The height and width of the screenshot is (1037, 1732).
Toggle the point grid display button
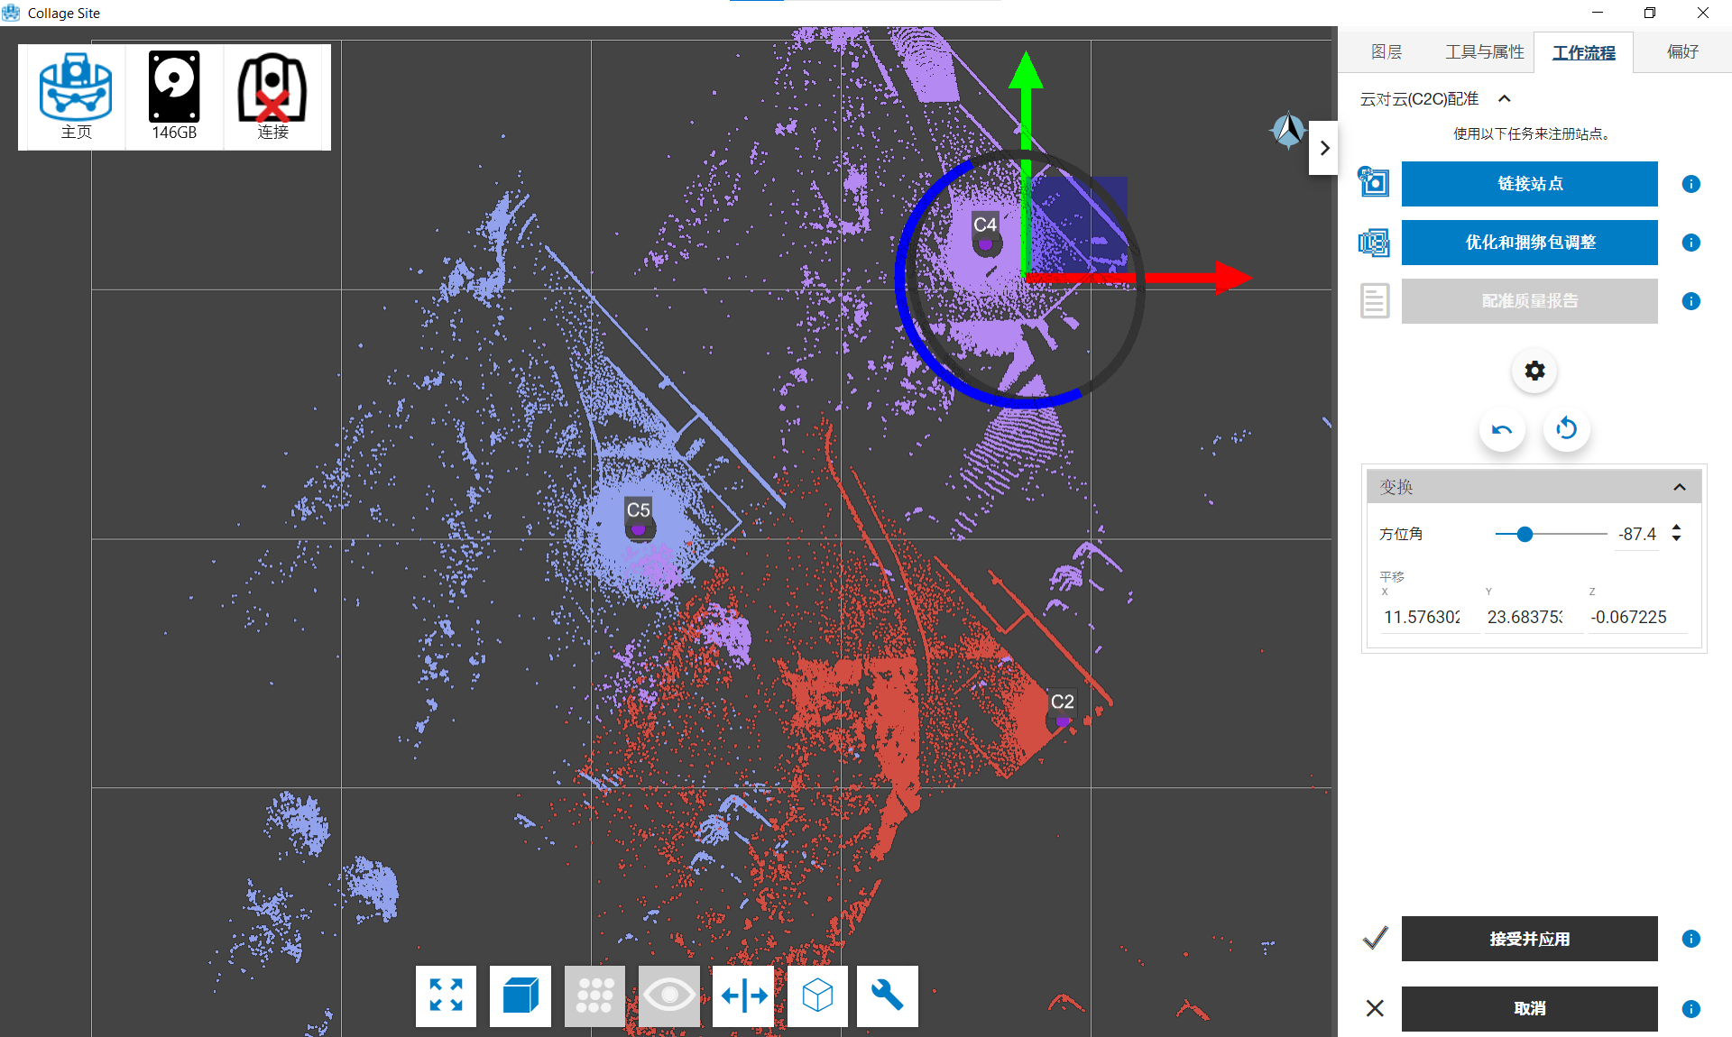coord(594,996)
